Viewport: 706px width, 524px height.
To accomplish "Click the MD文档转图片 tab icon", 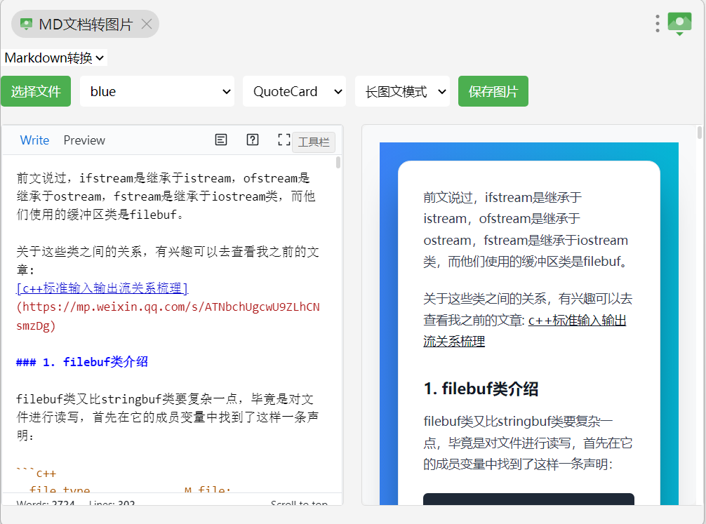I will point(27,25).
